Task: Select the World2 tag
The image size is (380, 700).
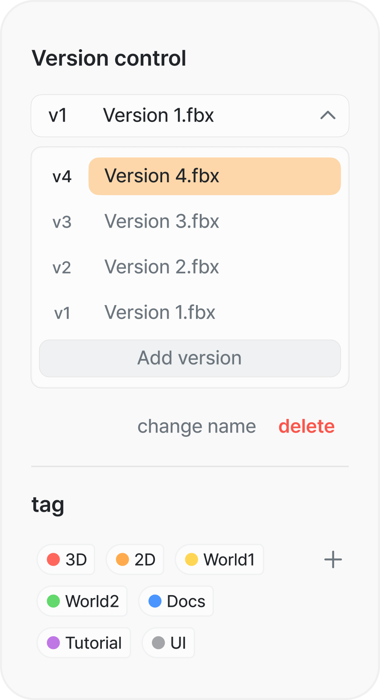Action: pyautogui.click(x=83, y=601)
